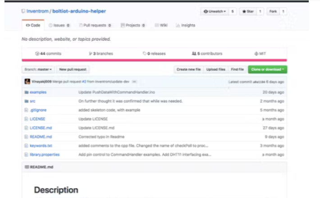Screen dimensions: 320x198
Task: Open commit 'added skeleton code, with example'
Action: 110,110
